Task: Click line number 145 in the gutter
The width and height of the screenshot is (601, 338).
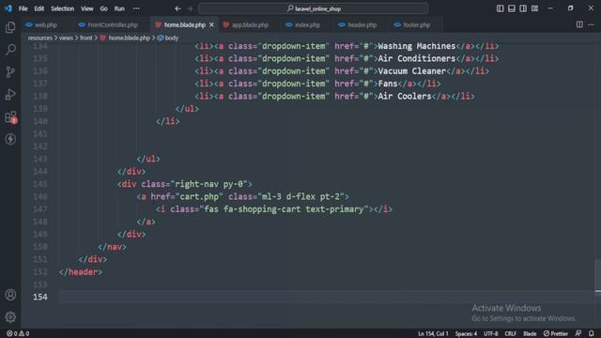Action: 40,184
